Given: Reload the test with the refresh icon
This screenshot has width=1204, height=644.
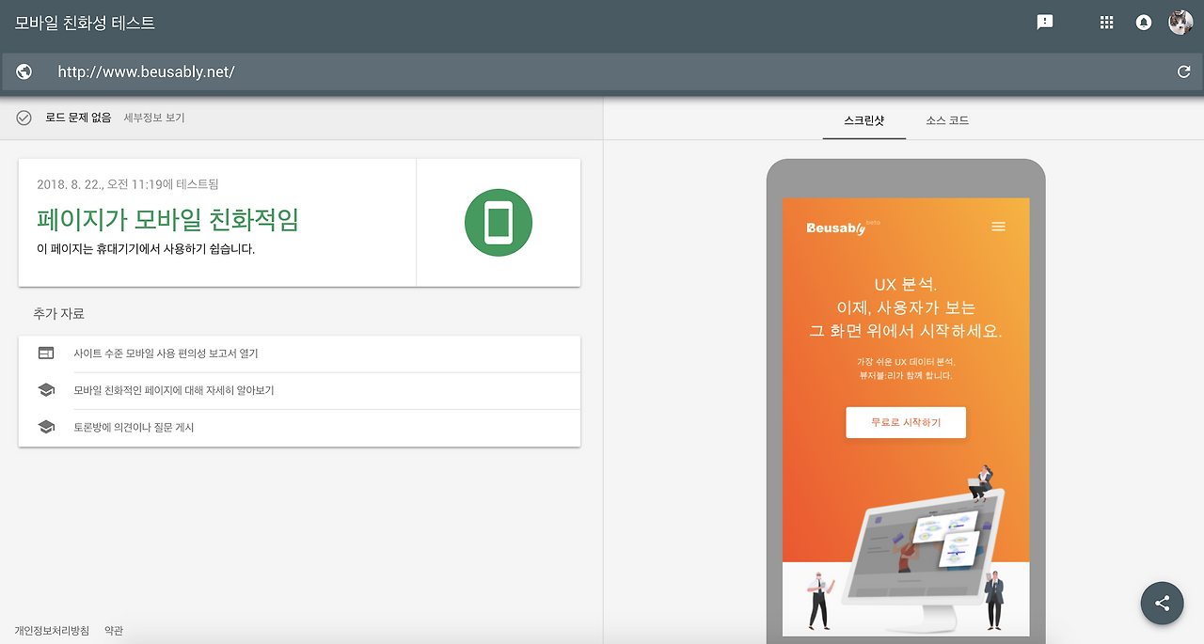Looking at the screenshot, I should (1184, 71).
